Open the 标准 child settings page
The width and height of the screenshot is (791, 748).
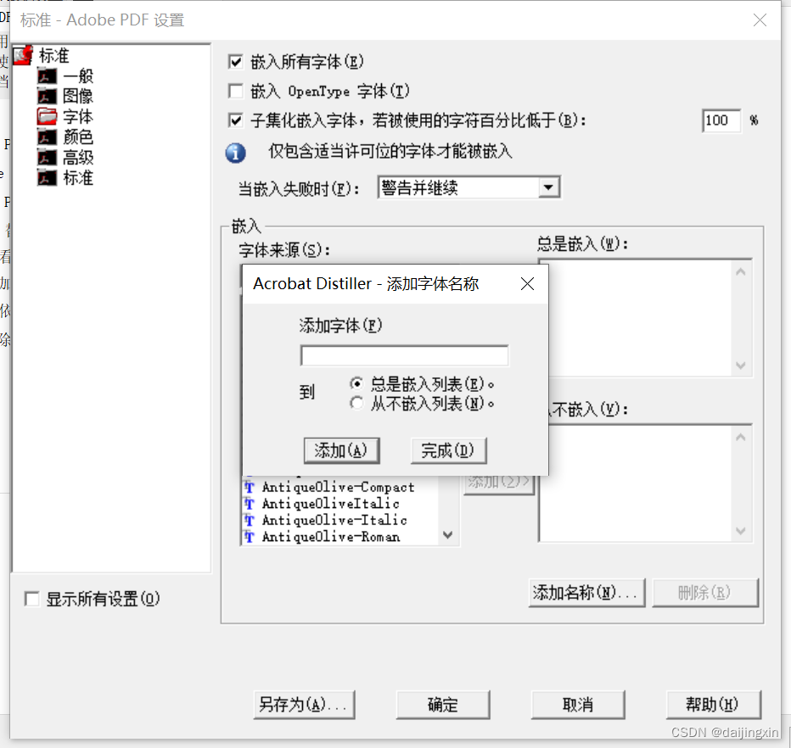[78, 178]
